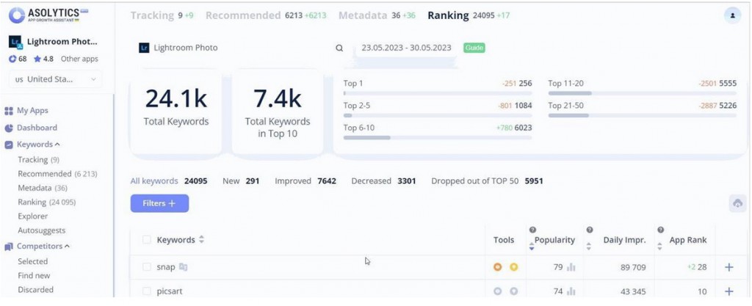Sort by App Rank column arrows
The height and width of the screenshot is (306, 752).
coord(660,246)
